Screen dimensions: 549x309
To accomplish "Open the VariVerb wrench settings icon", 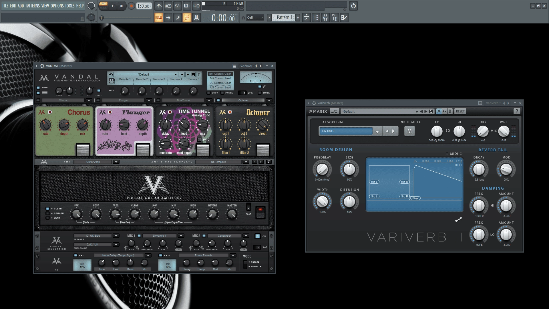I will tap(459, 220).
